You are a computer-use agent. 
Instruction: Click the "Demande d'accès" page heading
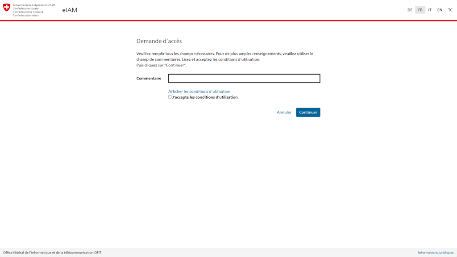point(159,41)
